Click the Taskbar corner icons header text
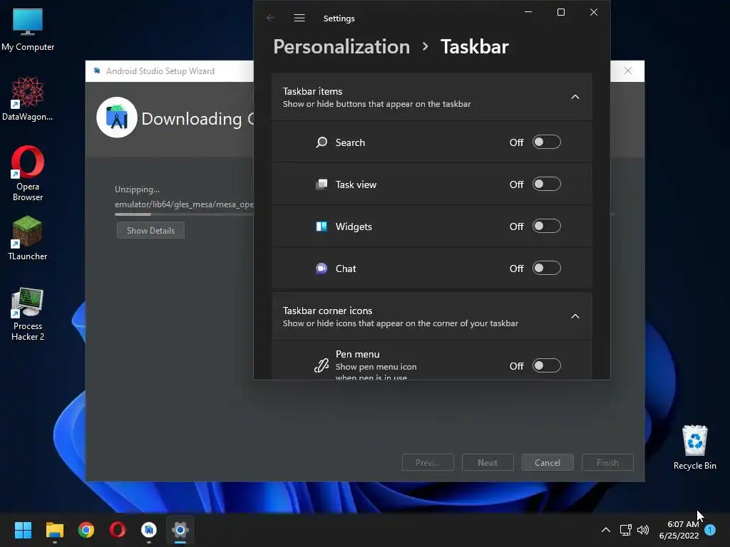The image size is (730, 547). [x=327, y=311]
